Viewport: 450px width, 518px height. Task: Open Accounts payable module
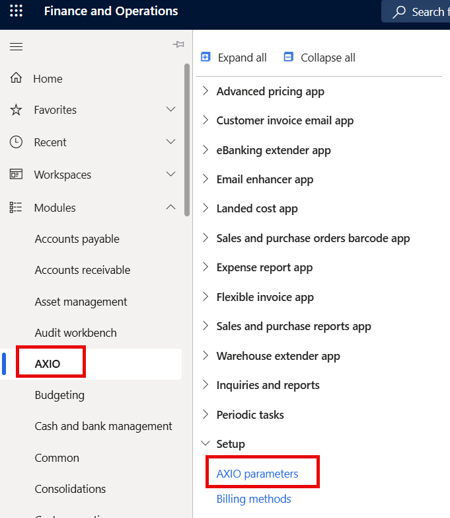[x=77, y=239]
